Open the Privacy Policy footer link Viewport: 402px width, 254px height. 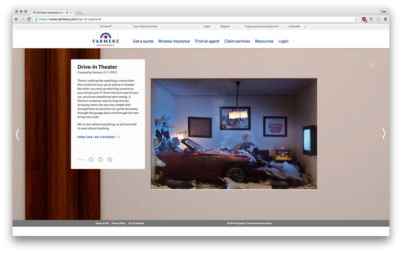tap(118, 223)
